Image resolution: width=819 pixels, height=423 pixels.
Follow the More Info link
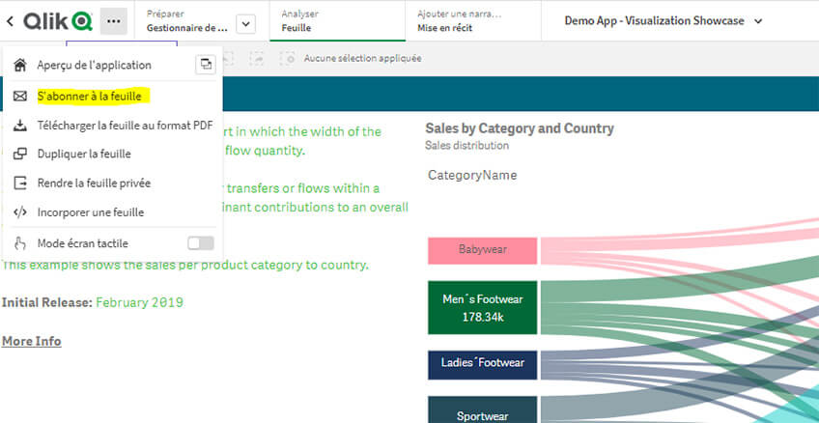[x=31, y=341]
